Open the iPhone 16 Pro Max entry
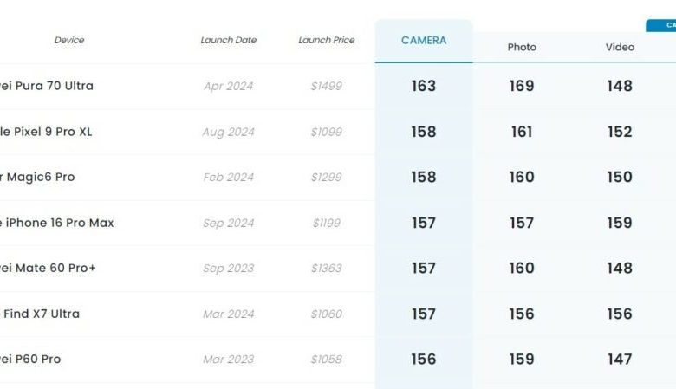The image size is (676, 389). (x=57, y=223)
